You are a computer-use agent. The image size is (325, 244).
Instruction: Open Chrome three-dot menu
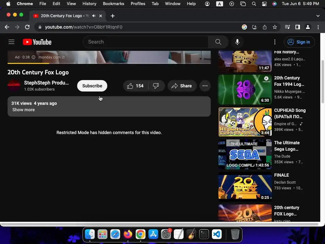[x=318, y=27]
